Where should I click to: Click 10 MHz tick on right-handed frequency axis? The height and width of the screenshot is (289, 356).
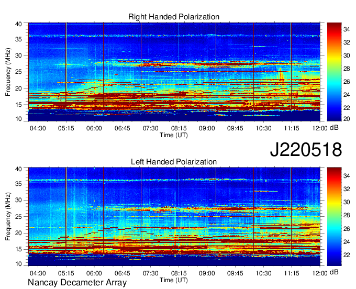(x=18, y=119)
